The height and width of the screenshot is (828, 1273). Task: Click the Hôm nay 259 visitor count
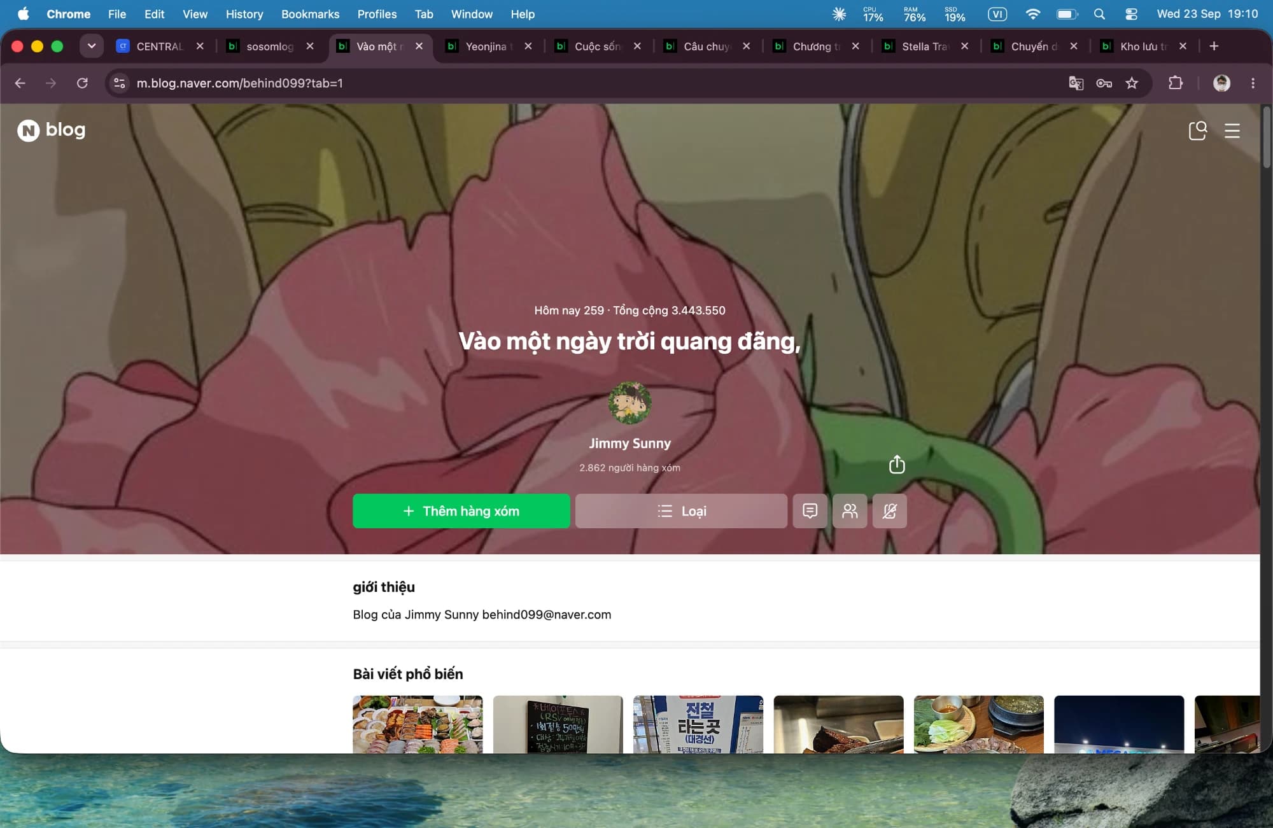click(569, 311)
